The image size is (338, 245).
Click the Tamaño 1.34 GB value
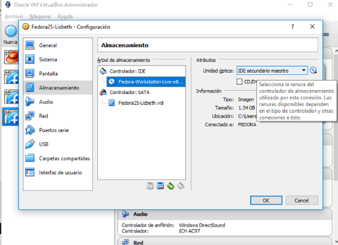pyautogui.click(x=246, y=108)
